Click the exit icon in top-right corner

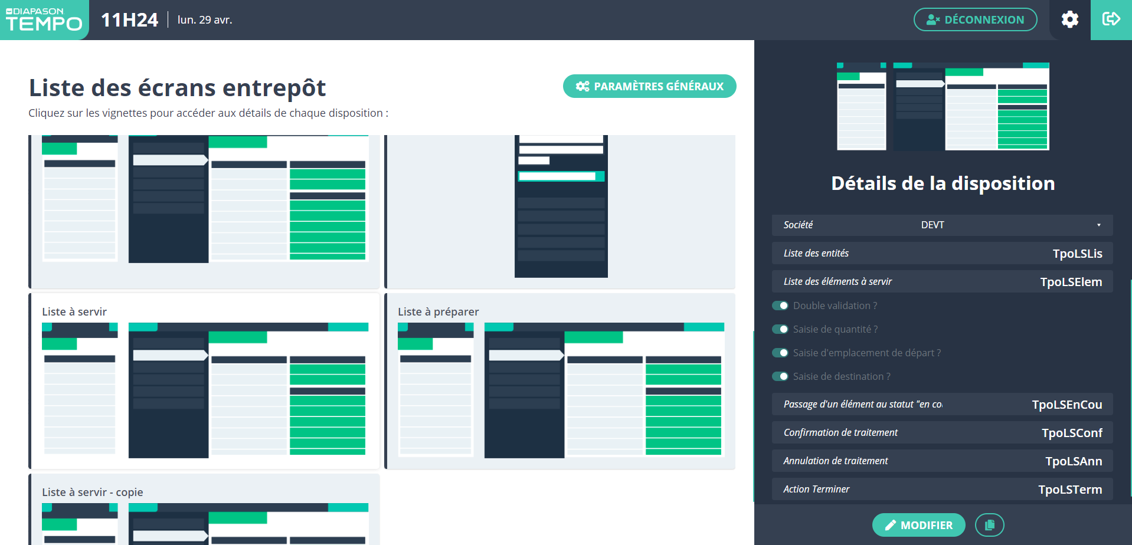coord(1111,19)
